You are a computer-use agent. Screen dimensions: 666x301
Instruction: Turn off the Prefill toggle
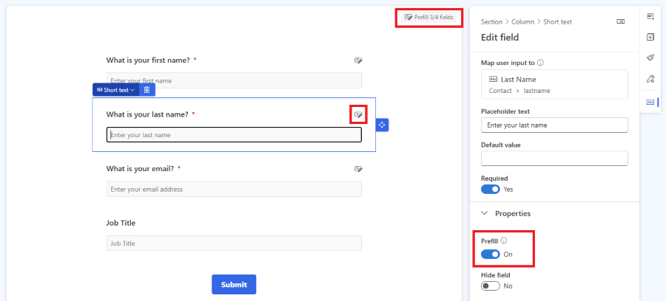491,254
